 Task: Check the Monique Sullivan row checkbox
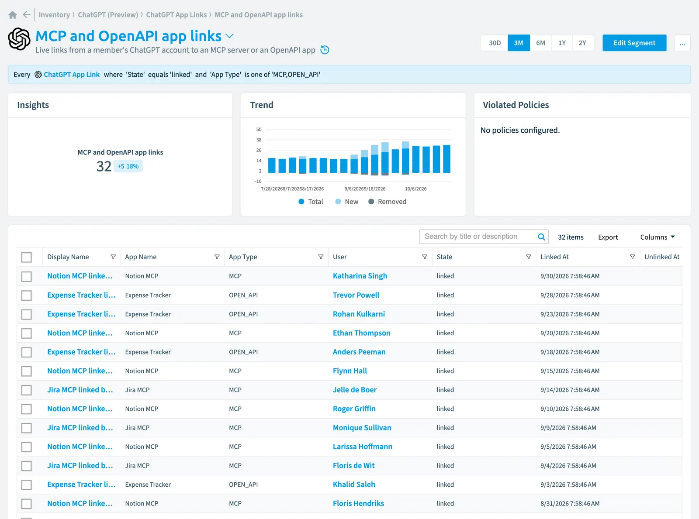[x=27, y=428]
